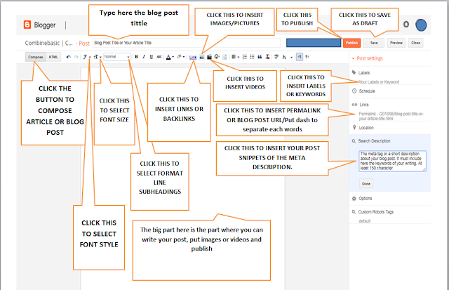This screenshot has height=290, width=449.
Task: Click Done under Search Description
Action: pyautogui.click(x=366, y=184)
